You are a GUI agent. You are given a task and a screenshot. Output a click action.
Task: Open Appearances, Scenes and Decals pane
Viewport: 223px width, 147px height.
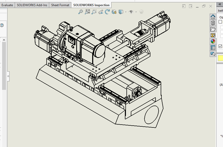coord(213,41)
